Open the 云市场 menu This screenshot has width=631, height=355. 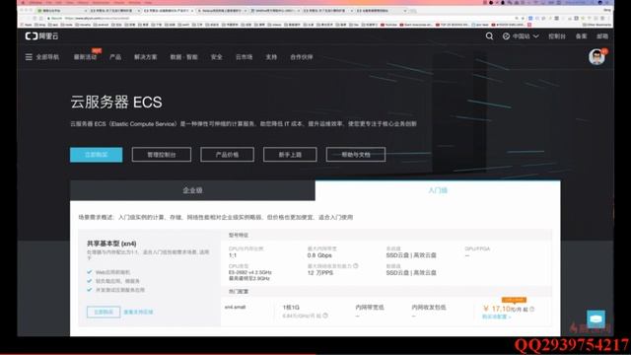pyautogui.click(x=244, y=57)
